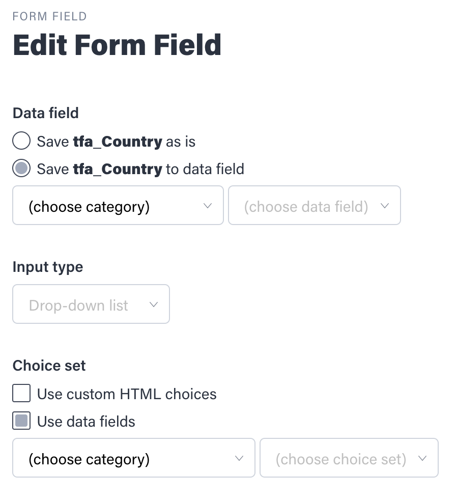456x501 pixels.
Task: Click the Edit Form Field heading
Action: click(117, 45)
